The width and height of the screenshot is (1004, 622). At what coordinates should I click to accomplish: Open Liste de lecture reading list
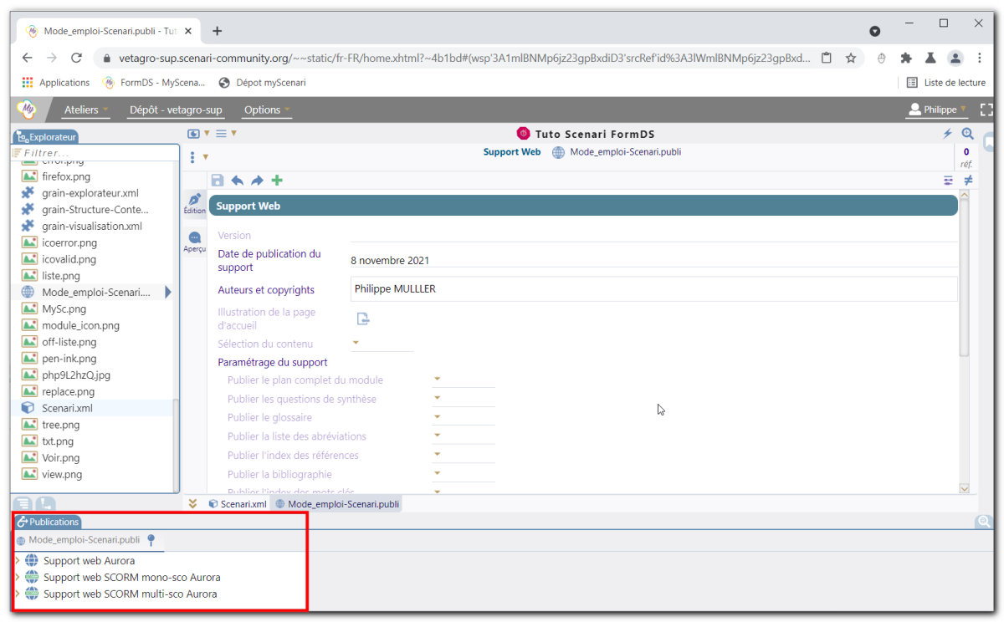click(946, 83)
